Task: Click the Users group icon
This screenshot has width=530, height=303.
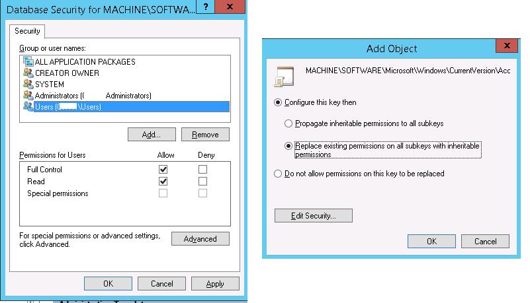Action: (28, 106)
